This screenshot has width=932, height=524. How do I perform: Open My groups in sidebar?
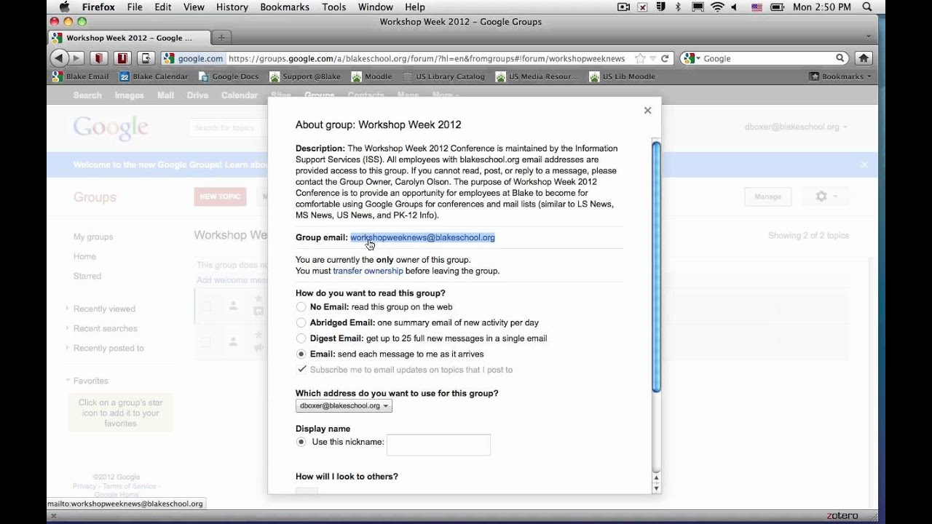[x=93, y=237]
